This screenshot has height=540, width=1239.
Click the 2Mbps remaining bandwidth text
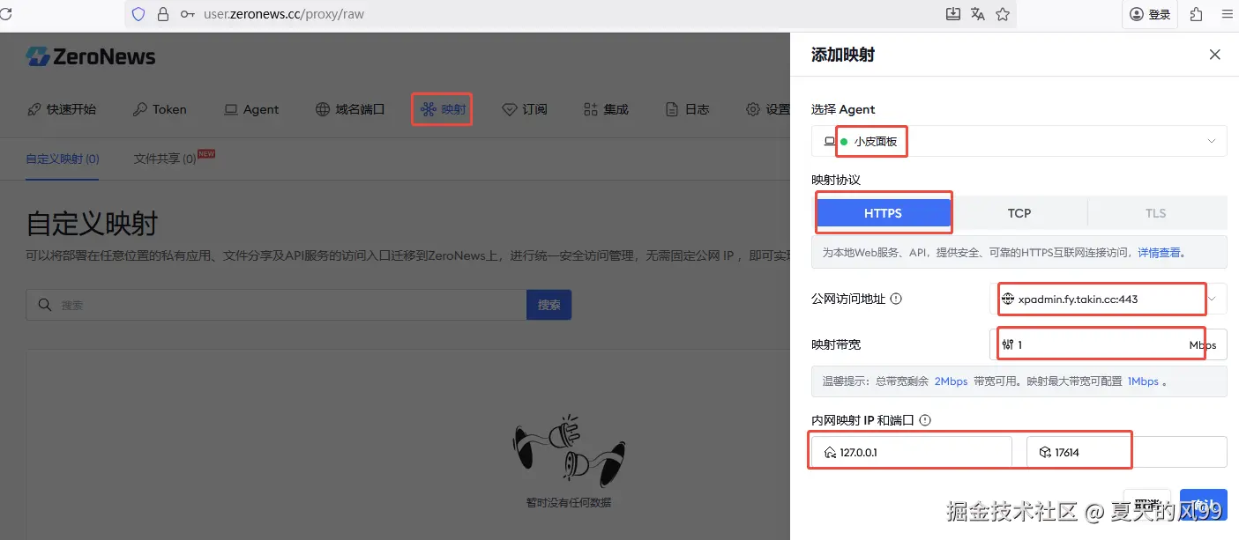tap(951, 381)
